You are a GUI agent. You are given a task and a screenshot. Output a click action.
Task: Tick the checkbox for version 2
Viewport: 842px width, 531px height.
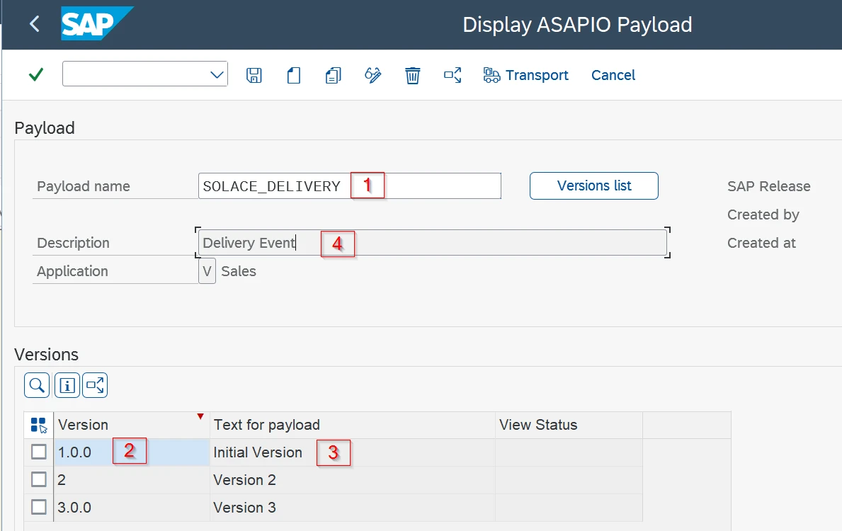pyautogui.click(x=39, y=479)
